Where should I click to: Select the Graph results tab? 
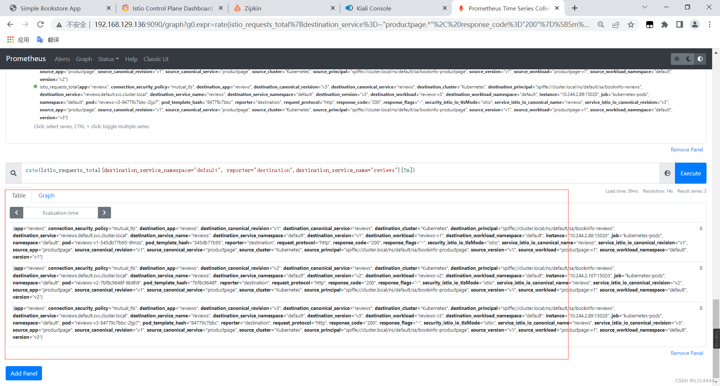46,196
